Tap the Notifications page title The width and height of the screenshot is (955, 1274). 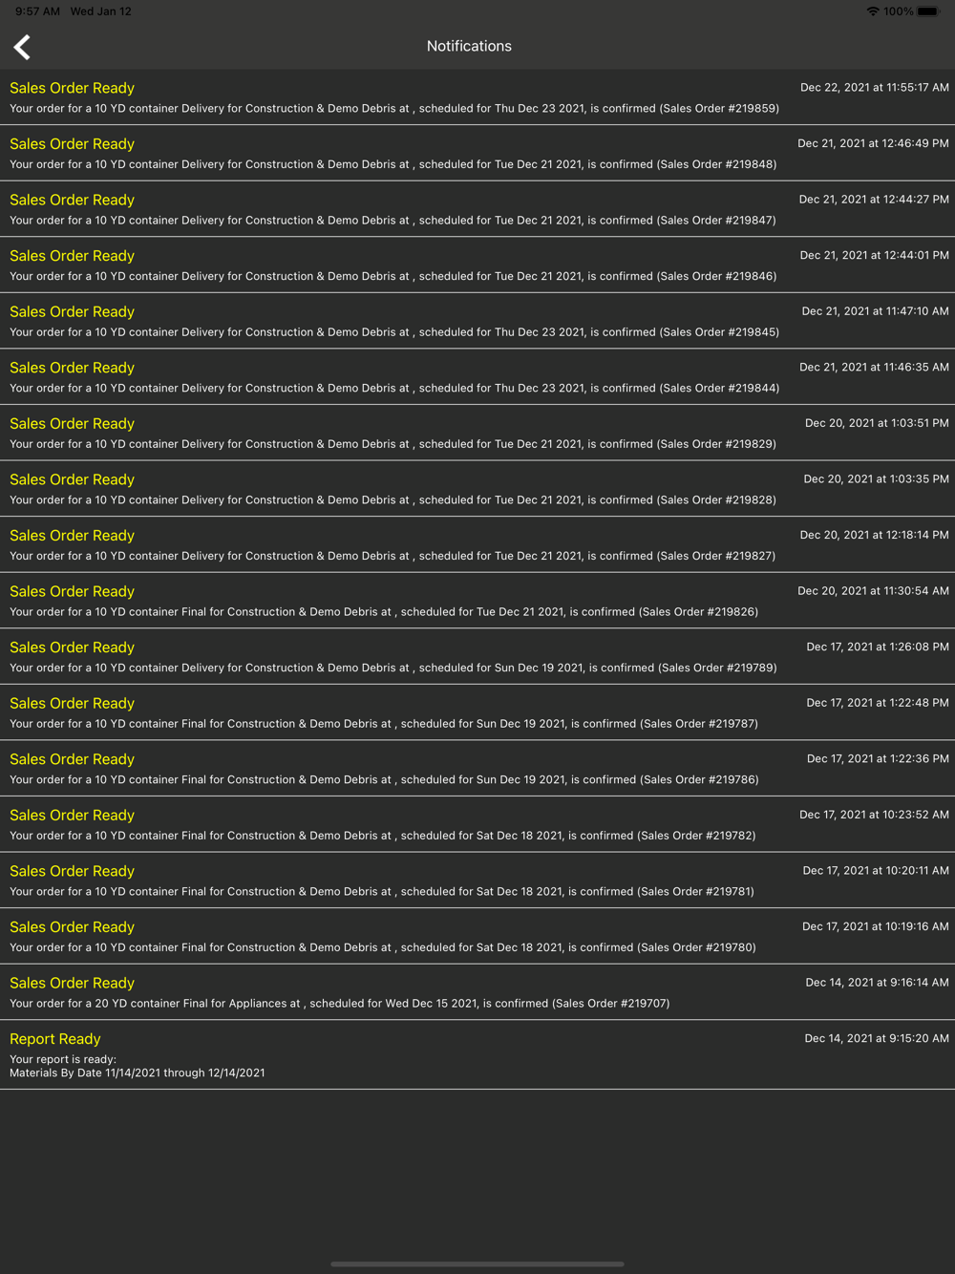tap(469, 46)
